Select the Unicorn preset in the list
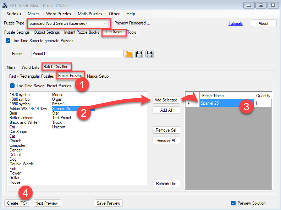The height and width of the screenshot is (210, 281). click(x=59, y=127)
